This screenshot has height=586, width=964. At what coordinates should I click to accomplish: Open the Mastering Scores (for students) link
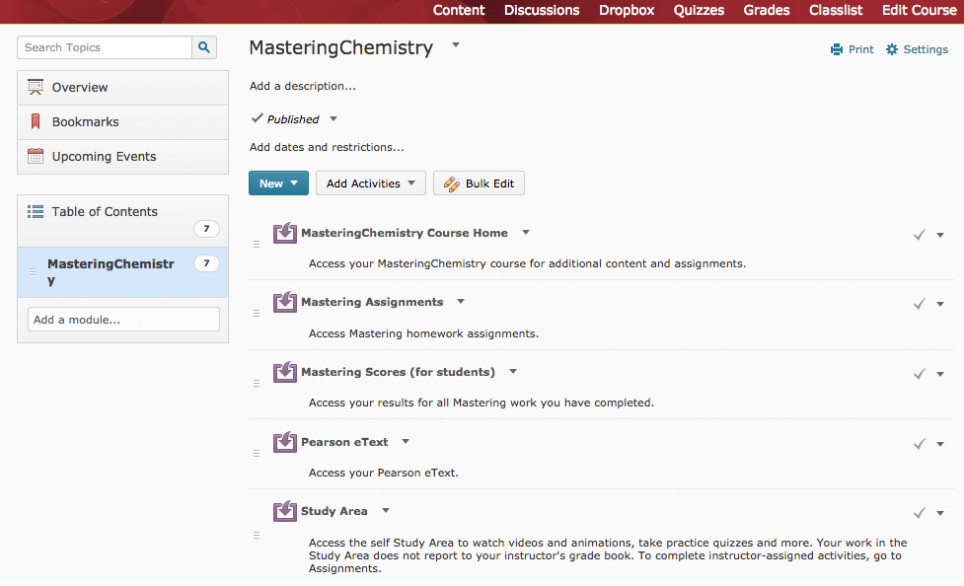pyautogui.click(x=398, y=372)
